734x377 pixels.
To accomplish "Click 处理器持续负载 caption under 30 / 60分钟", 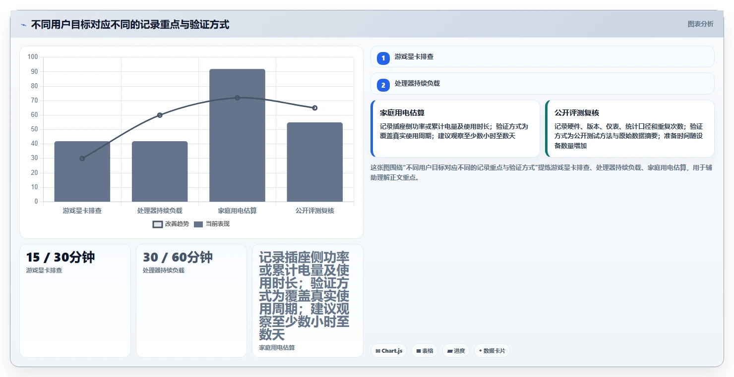I will coord(164,270).
